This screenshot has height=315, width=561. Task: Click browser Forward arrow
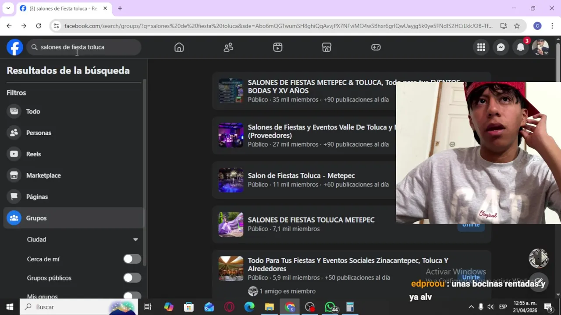pyautogui.click(x=24, y=26)
